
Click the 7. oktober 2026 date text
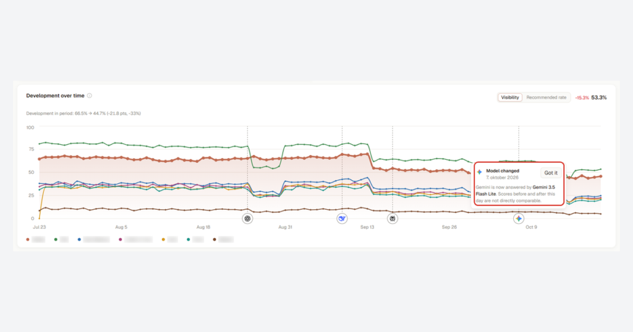(502, 177)
